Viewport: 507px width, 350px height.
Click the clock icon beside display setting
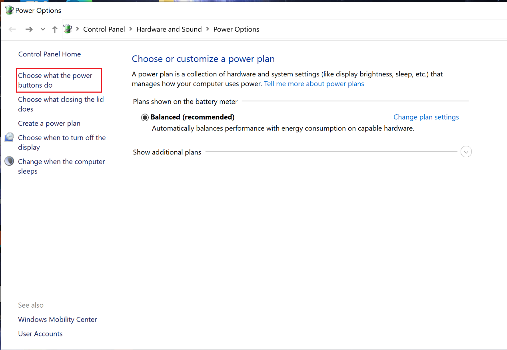[x=9, y=138]
